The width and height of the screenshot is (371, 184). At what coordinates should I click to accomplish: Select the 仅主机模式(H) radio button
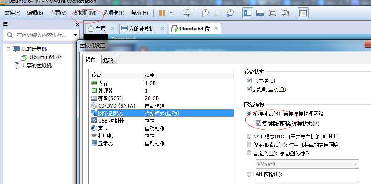pos(249,145)
